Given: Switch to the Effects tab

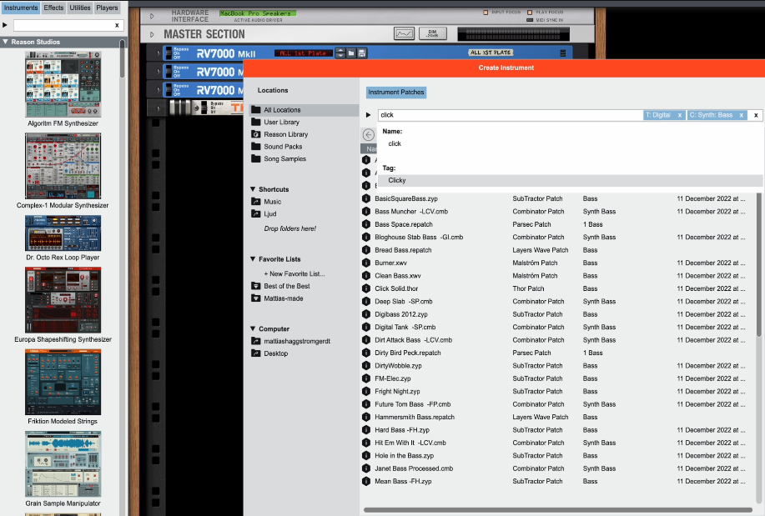Looking at the screenshot, I should [53, 8].
